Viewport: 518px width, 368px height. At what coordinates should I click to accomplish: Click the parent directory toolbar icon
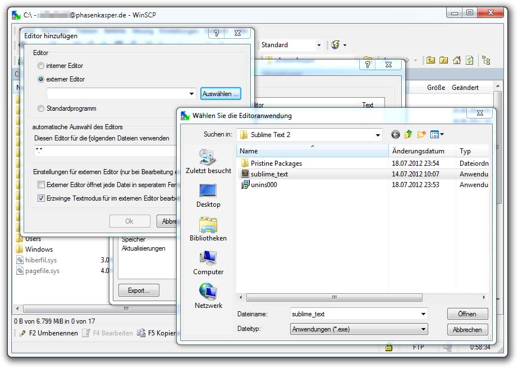pos(430,60)
